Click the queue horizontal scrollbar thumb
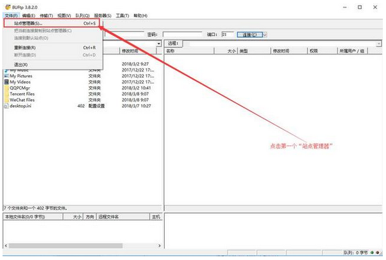The image size is (386, 260). coord(66,245)
